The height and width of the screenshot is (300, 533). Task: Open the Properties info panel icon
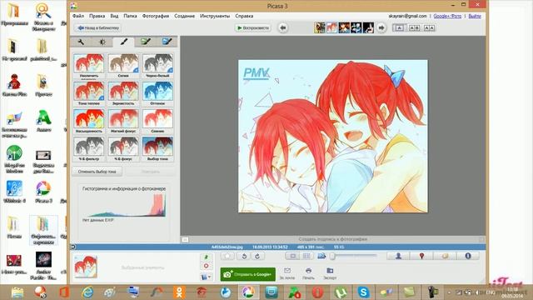click(x=468, y=256)
